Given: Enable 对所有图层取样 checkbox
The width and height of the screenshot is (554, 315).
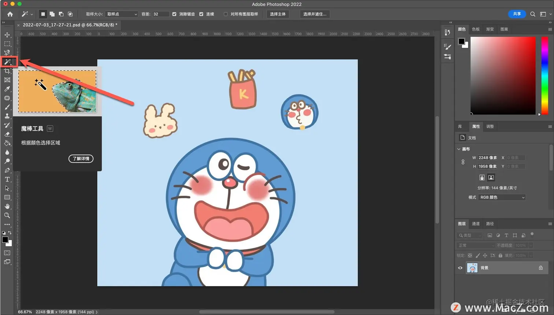Looking at the screenshot, I should 226,14.
